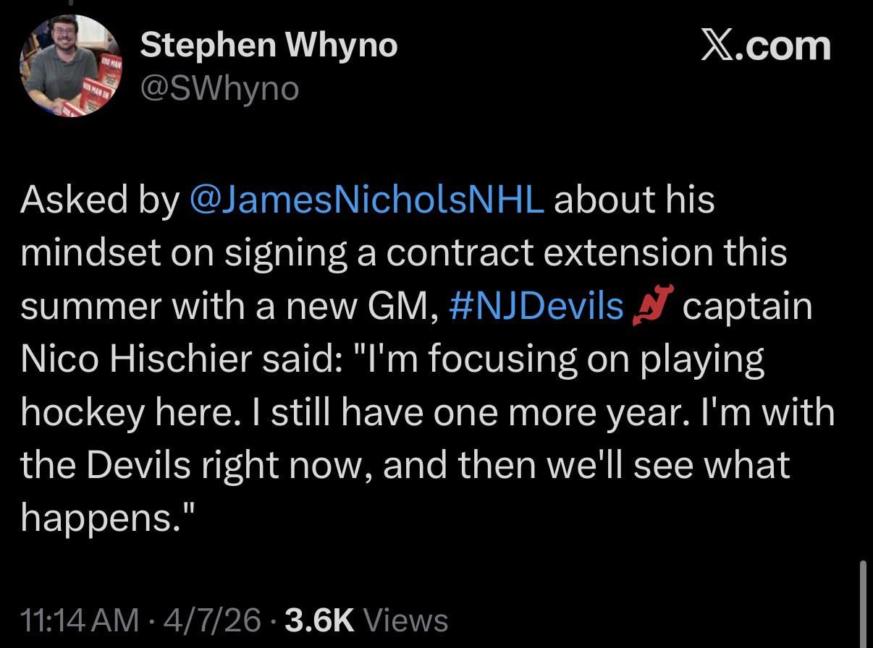Click the word "captain" after Devils emoji
This screenshot has height=648, width=873.
[747, 307]
